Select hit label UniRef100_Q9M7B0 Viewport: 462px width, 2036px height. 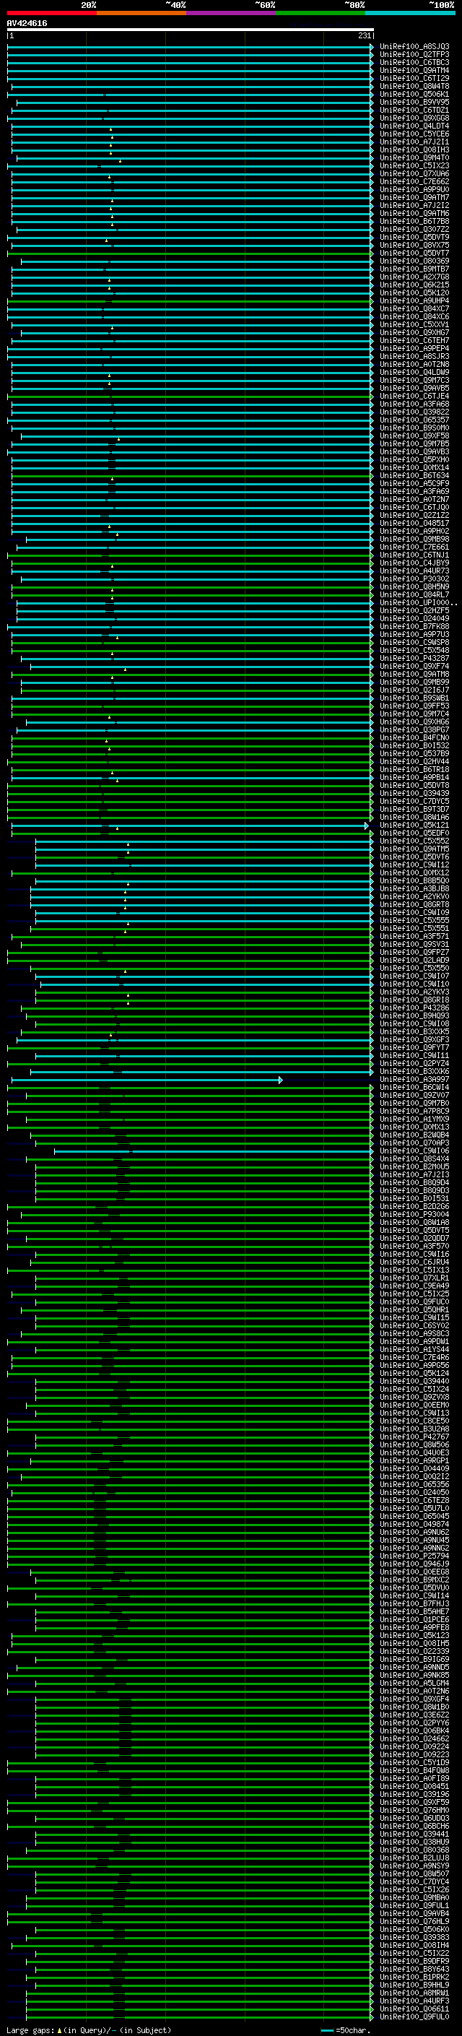tap(414, 1103)
